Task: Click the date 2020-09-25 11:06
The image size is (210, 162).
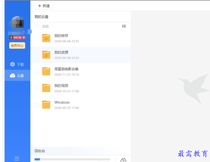Action: pos(67,108)
